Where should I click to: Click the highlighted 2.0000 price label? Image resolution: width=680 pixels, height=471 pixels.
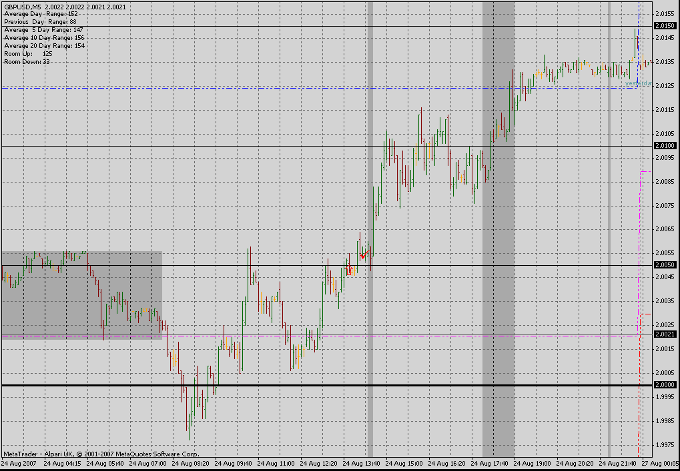pyautogui.click(x=665, y=385)
